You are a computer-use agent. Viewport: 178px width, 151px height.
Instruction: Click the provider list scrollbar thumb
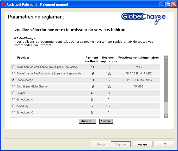[x=166, y=81]
